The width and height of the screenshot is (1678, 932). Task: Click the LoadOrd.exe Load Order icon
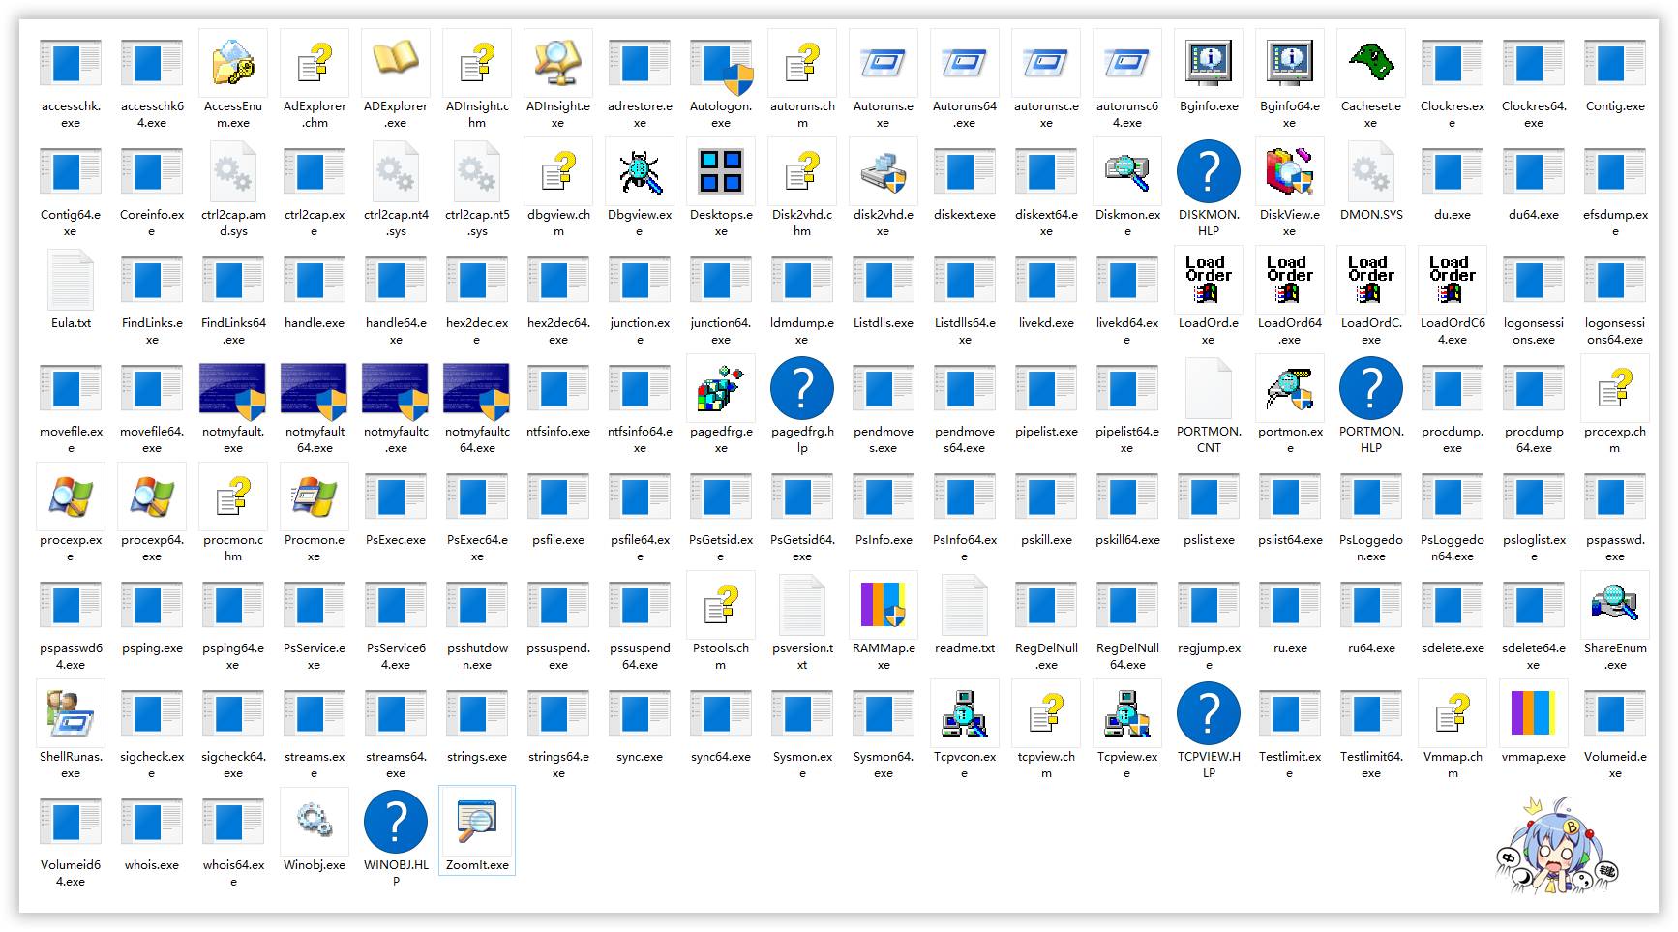tap(1209, 280)
